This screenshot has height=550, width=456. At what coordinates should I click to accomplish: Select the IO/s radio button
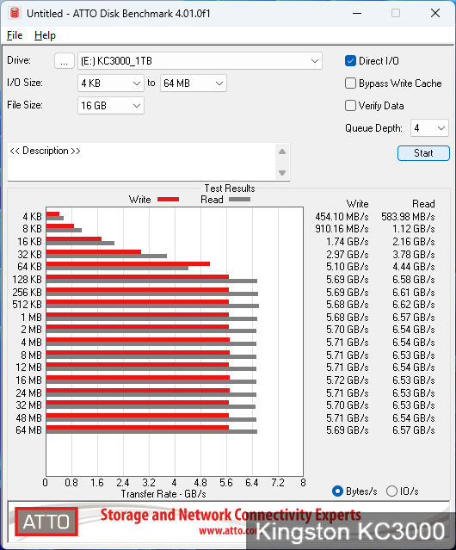(x=391, y=491)
